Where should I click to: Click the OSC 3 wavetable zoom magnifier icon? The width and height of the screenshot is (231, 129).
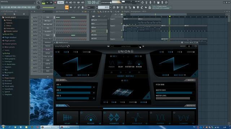click(x=148, y=97)
